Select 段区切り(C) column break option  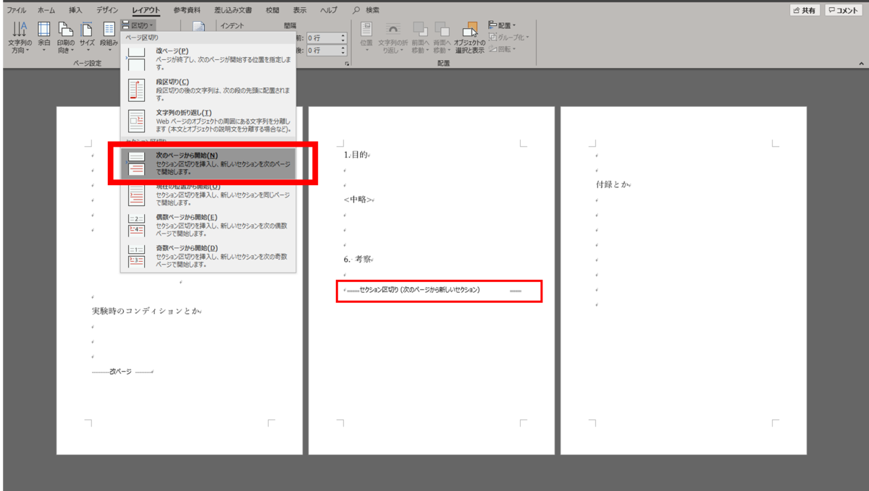point(209,89)
